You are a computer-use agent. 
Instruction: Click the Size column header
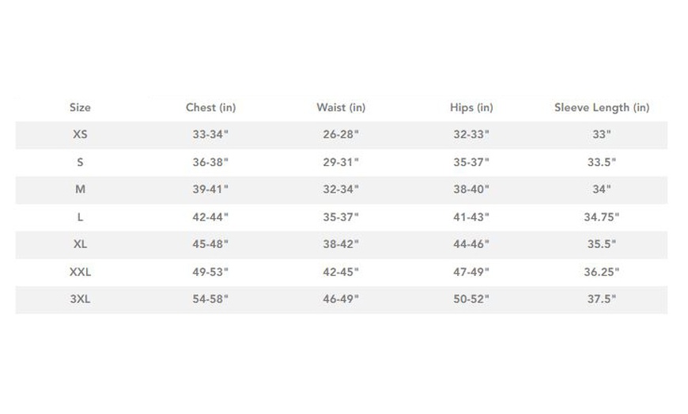pos(80,107)
